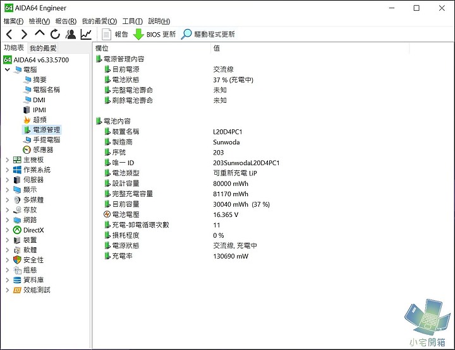
Task: Click value 130690 mW
Action: 231,256
